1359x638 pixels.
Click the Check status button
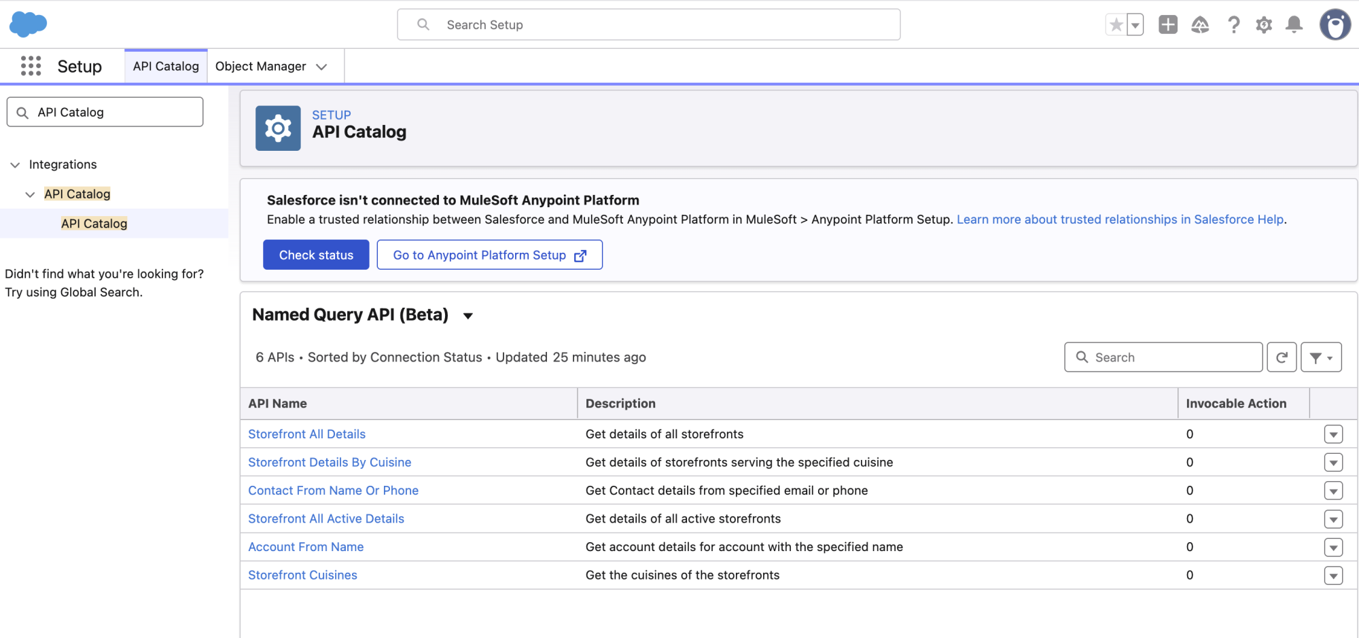(316, 255)
